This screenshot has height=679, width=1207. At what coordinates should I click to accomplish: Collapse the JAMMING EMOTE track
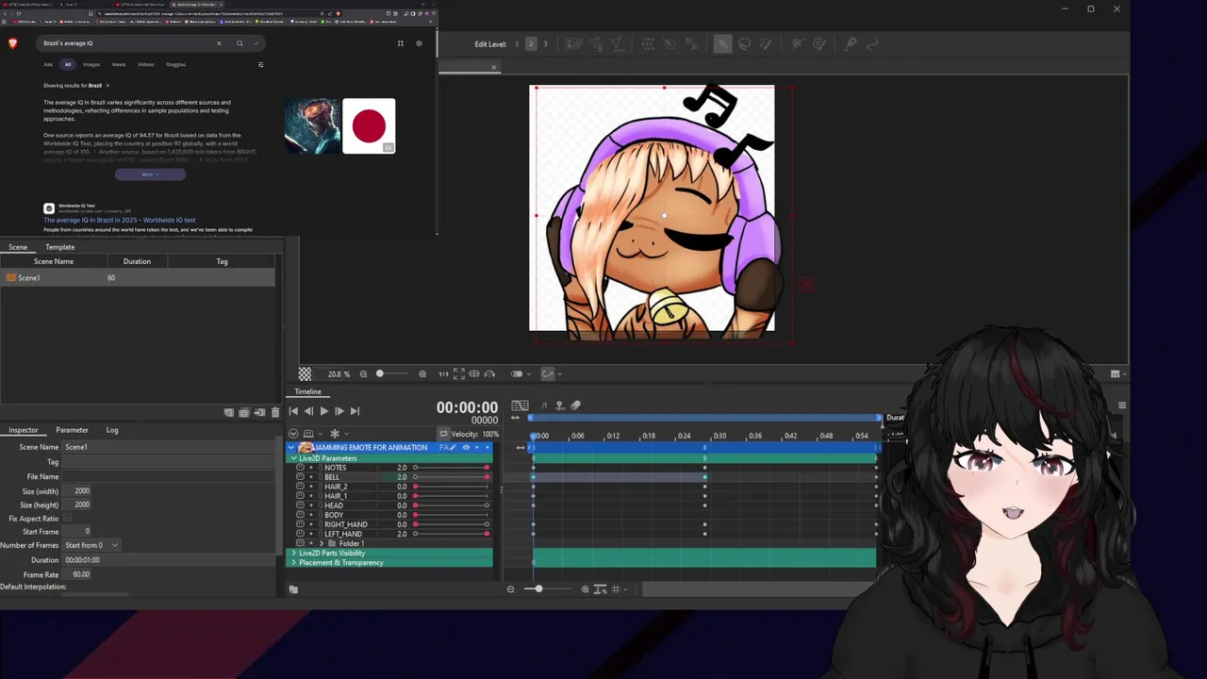pyautogui.click(x=291, y=448)
